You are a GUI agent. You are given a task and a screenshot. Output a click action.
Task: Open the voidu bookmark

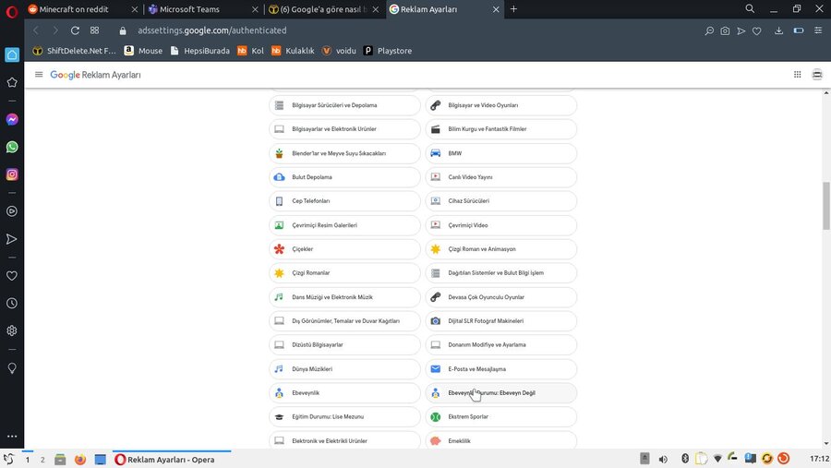click(x=339, y=51)
